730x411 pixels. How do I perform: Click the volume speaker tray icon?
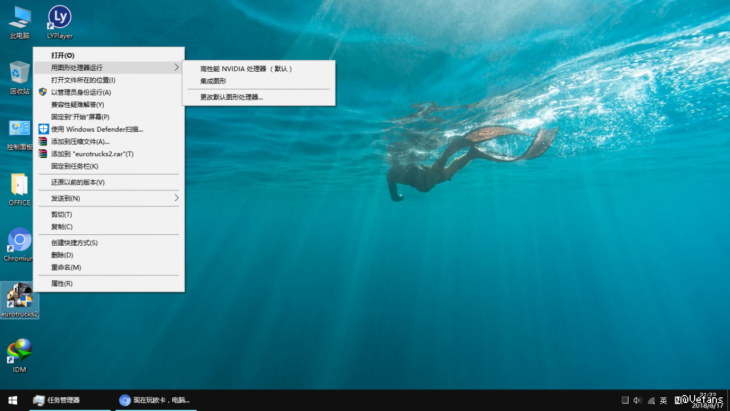click(x=638, y=400)
